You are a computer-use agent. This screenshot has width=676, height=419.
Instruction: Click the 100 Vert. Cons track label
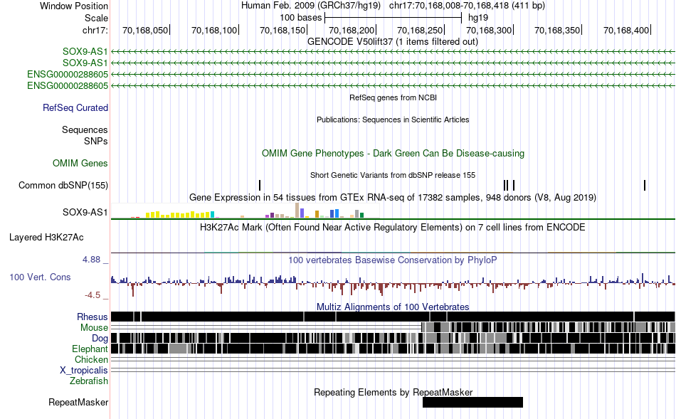tap(40, 277)
